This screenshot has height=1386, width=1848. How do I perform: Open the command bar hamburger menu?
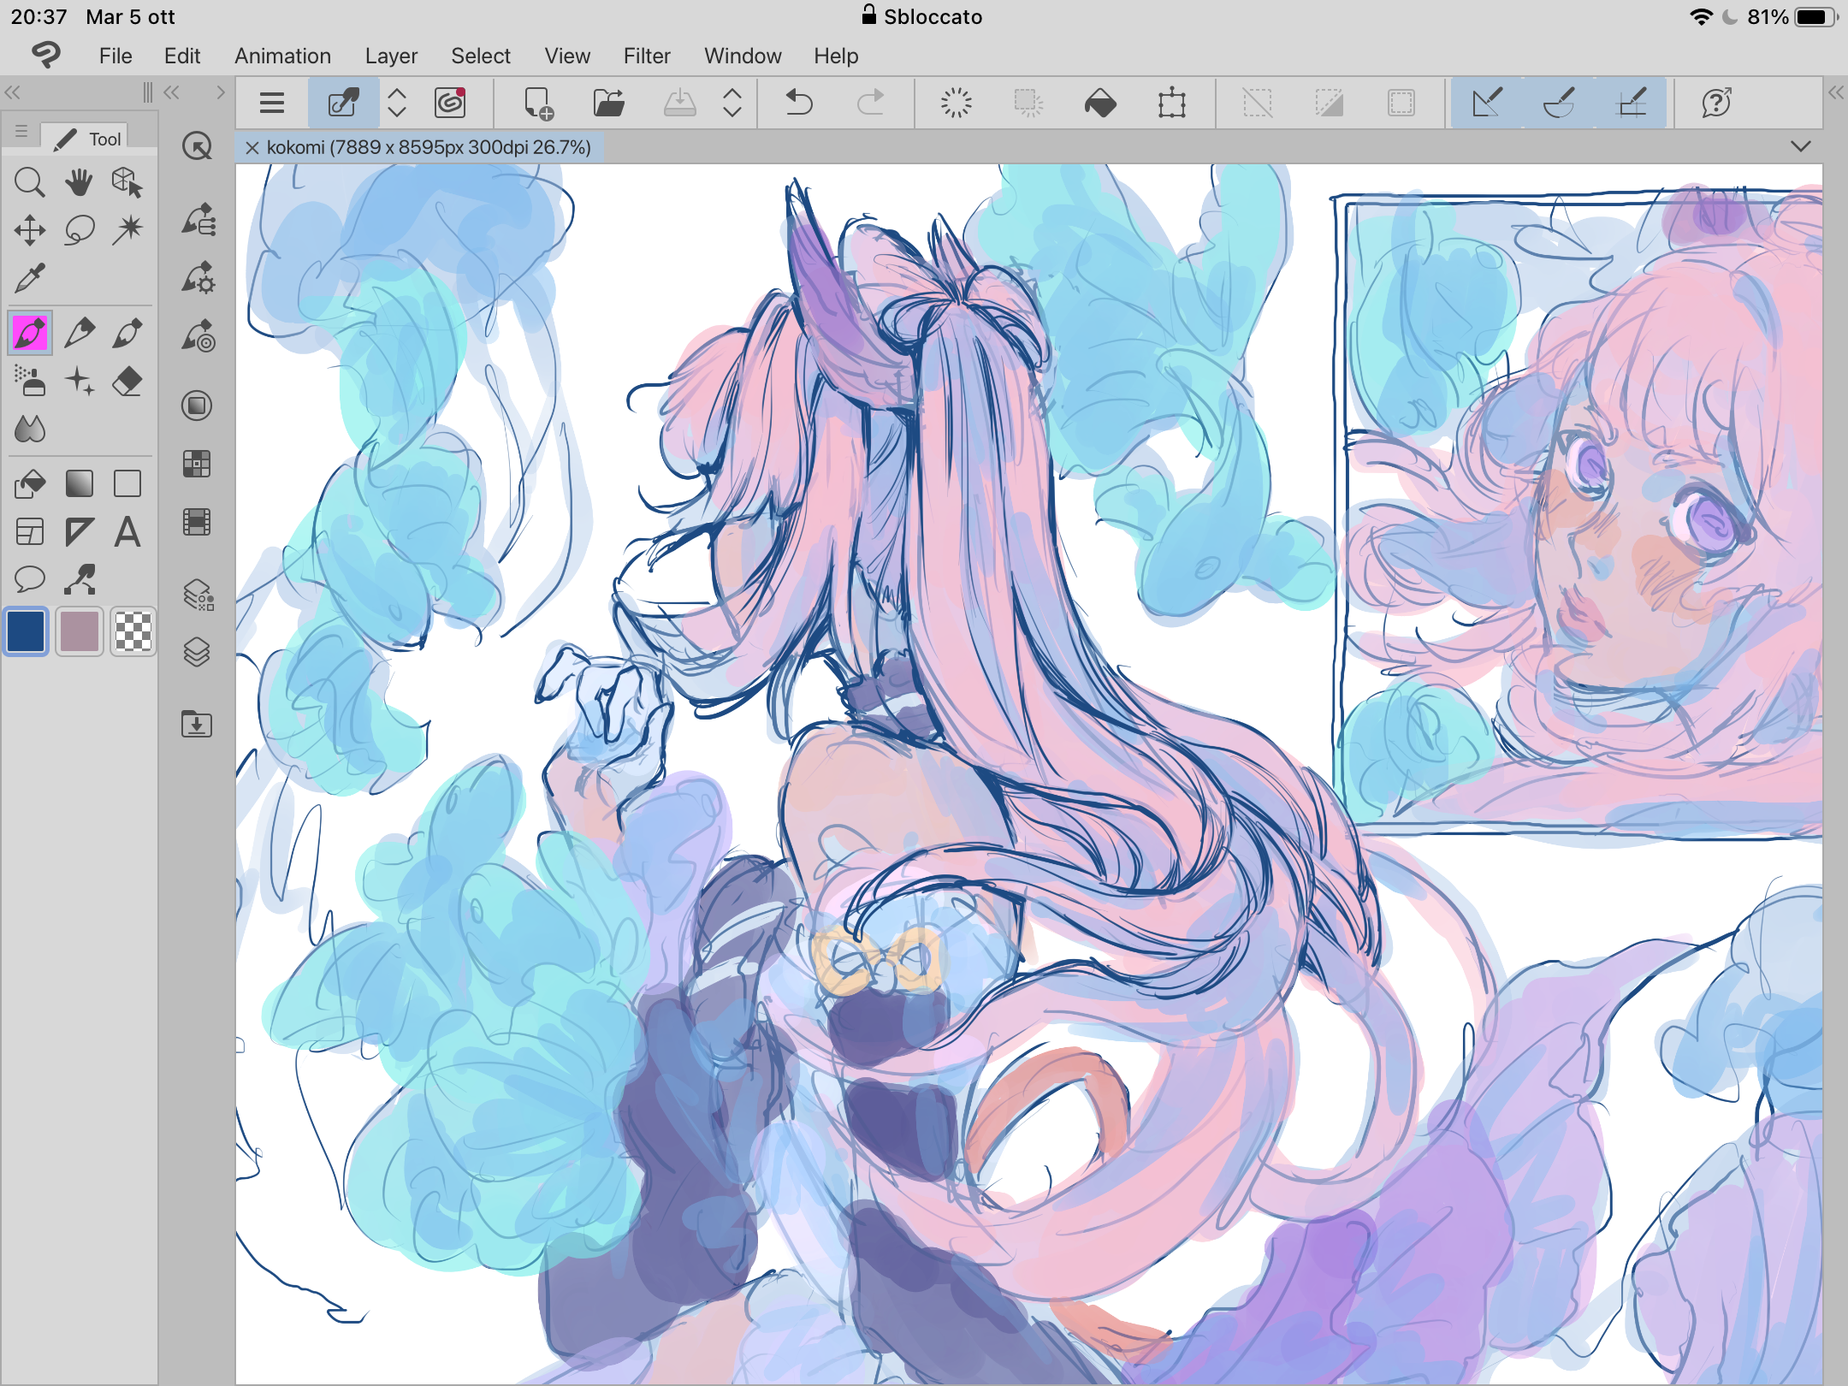tap(272, 104)
